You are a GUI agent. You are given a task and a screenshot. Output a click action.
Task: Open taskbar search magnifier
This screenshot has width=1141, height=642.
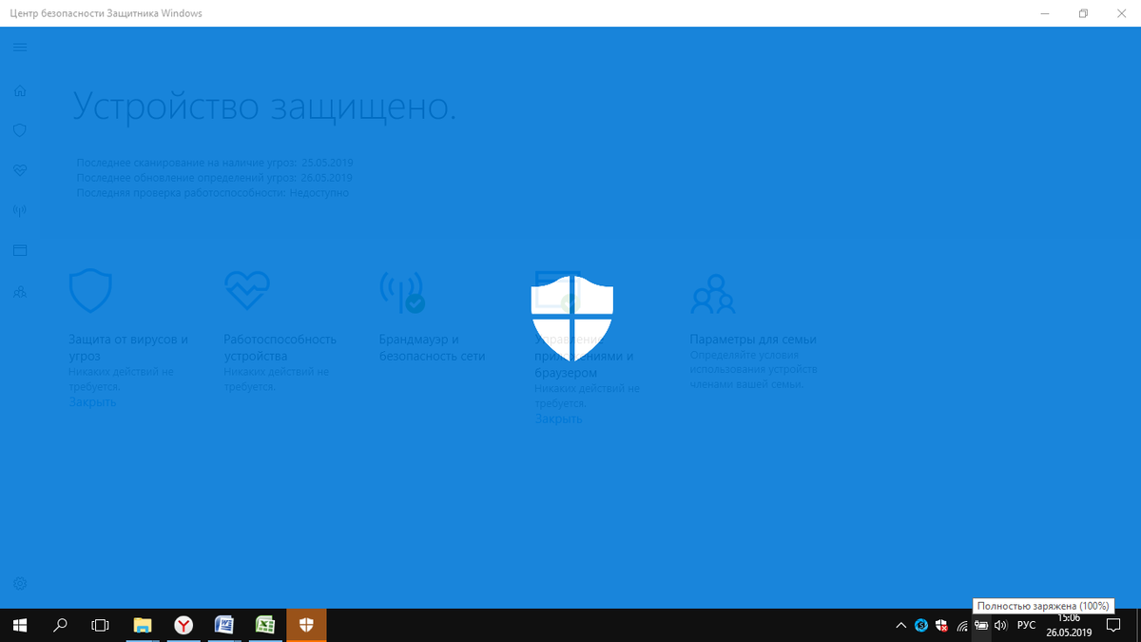click(x=61, y=625)
